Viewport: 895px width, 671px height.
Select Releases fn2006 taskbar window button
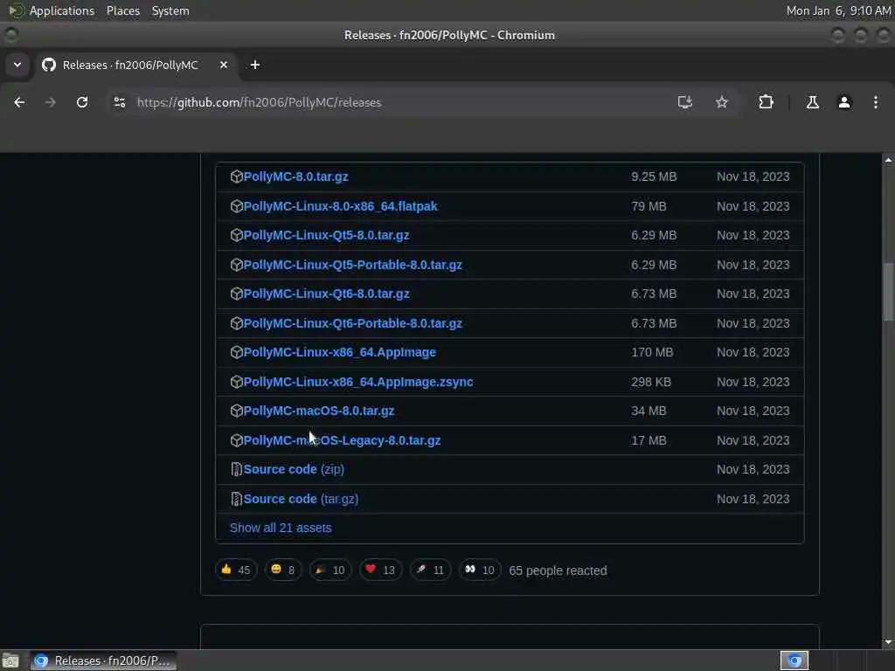point(103,661)
